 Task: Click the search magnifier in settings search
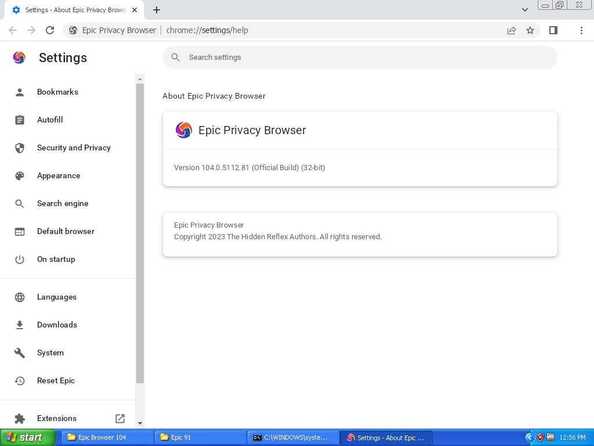175,57
